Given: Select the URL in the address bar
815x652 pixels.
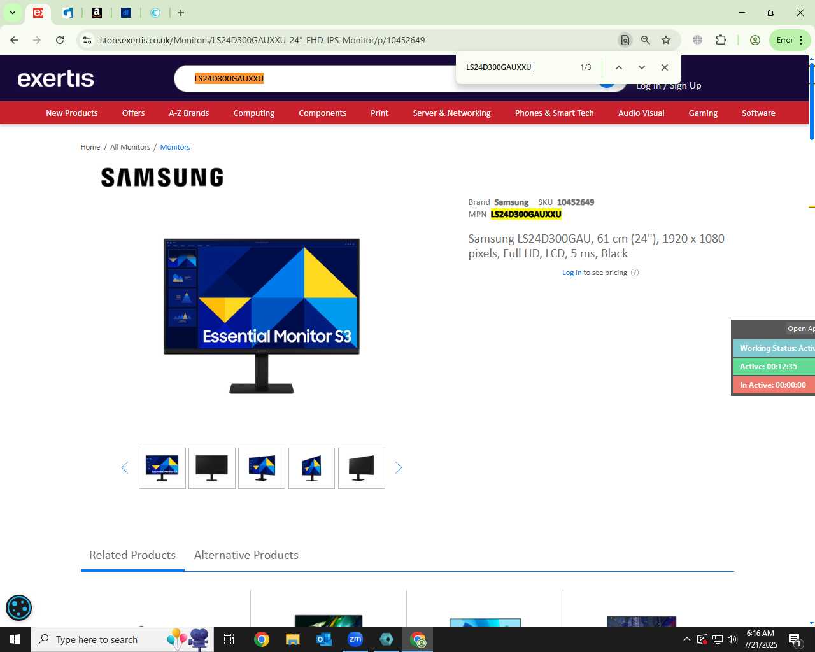Looking at the screenshot, I should coord(262,40).
